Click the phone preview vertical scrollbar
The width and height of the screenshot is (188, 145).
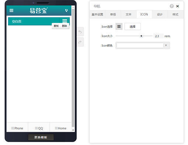tap(73, 68)
